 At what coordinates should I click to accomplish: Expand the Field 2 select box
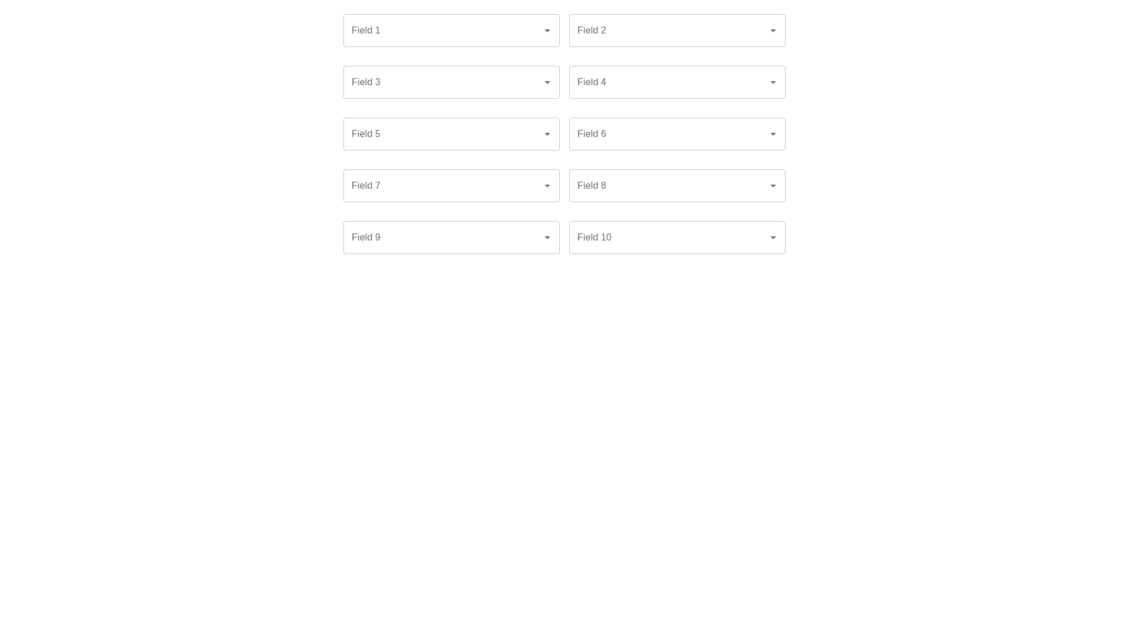(677, 31)
